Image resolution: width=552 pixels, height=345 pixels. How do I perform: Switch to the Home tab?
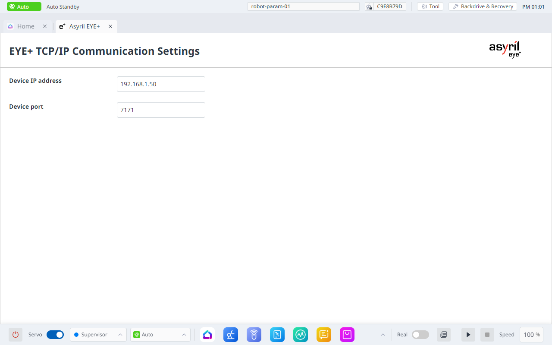tap(26, 26)
